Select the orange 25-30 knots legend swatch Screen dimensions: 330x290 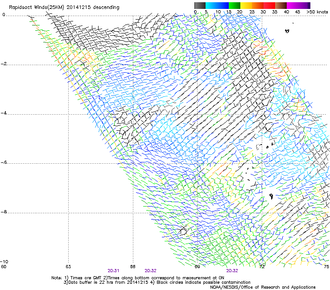pos(258,5)
